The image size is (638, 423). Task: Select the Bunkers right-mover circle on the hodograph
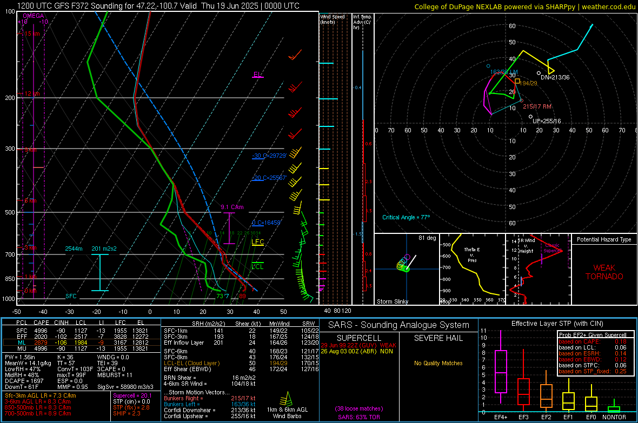coord(522,100)
